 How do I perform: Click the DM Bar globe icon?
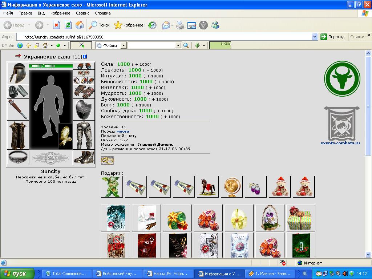[x=20, y=45]
